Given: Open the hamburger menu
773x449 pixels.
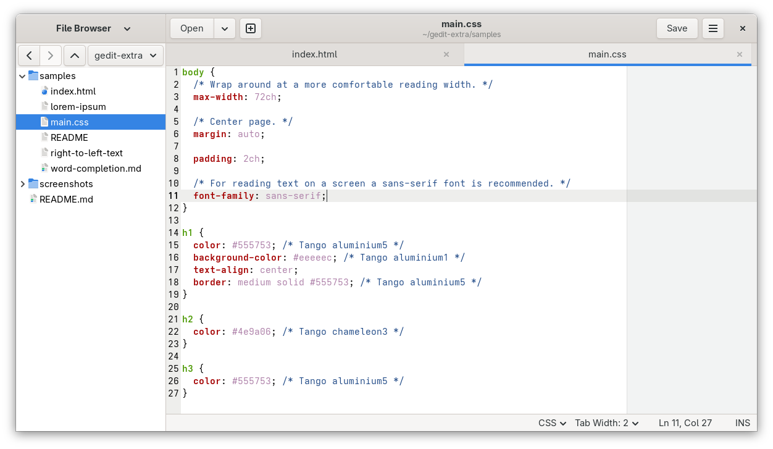Looking at the screenshot, I should [x=712, y=28].
